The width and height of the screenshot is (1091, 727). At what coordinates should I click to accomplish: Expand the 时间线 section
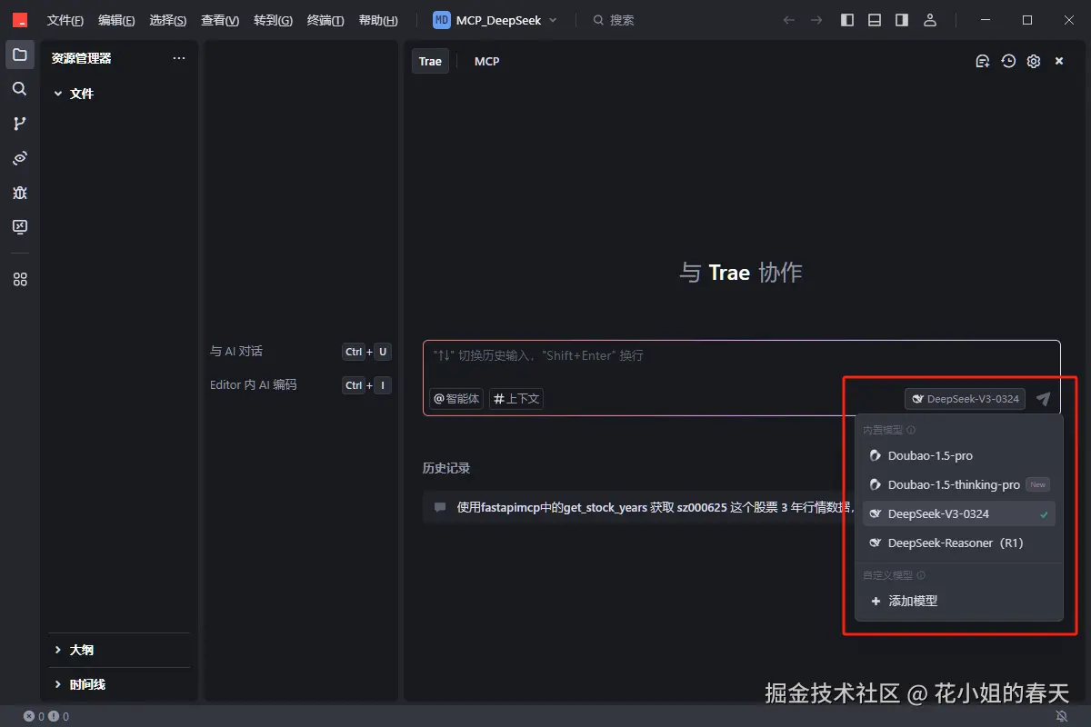click(118, 684)
